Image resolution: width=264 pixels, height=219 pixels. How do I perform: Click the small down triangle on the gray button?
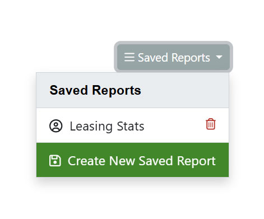pyautogui.click(x=219, y=57)
